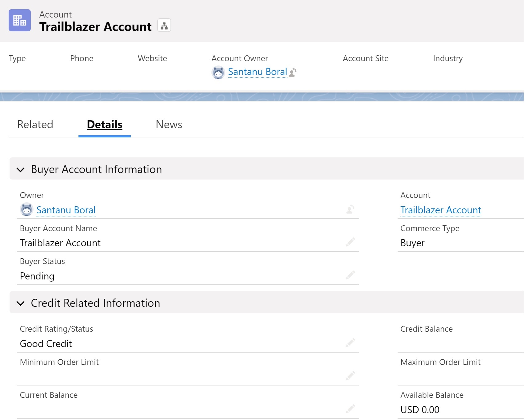
Task: Collapse the Buyer Account Information section
Action: (21, 169)
